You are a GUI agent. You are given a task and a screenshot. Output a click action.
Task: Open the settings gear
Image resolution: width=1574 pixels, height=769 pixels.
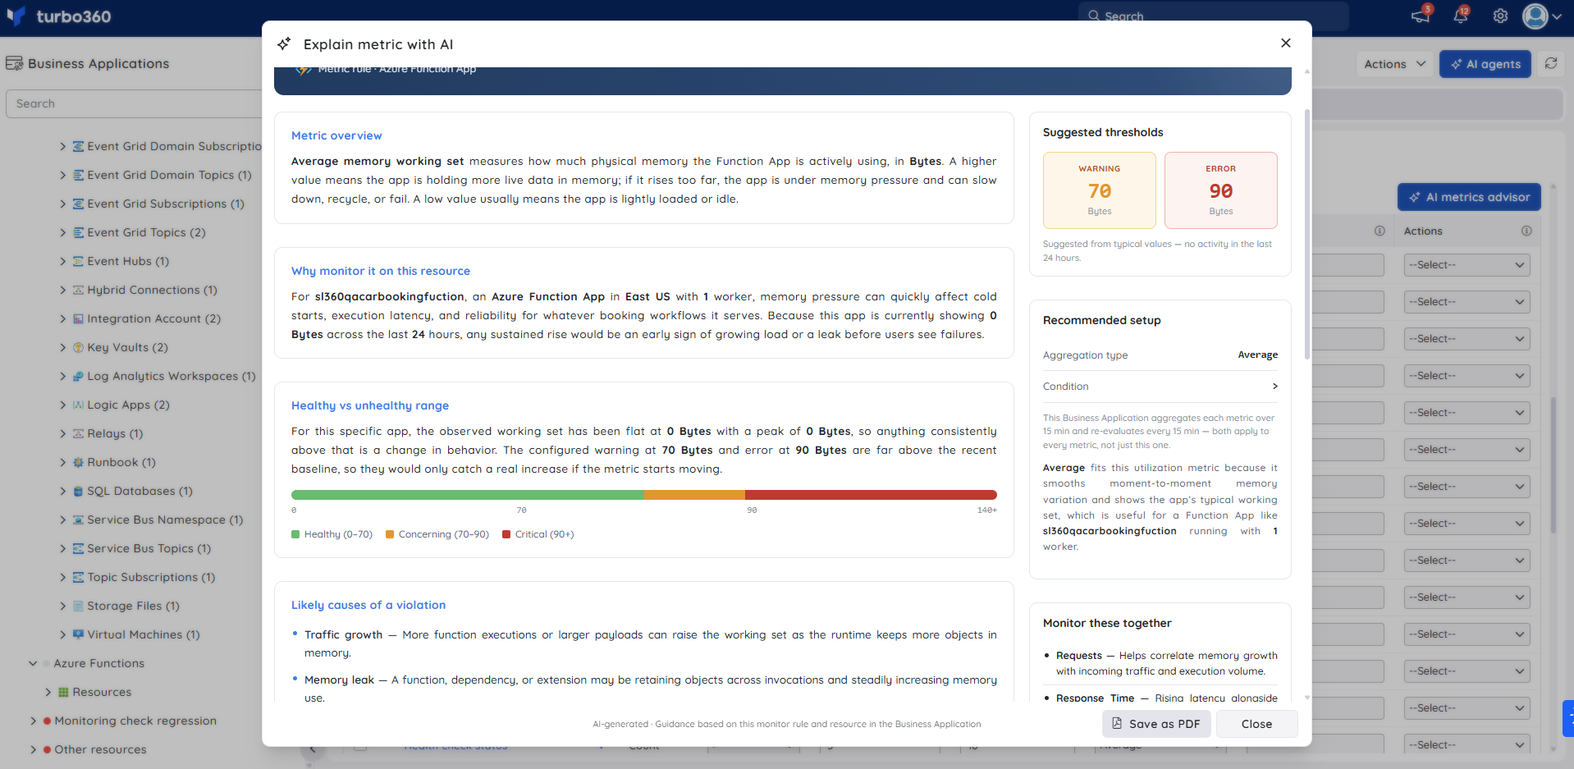click(1500, 16)
